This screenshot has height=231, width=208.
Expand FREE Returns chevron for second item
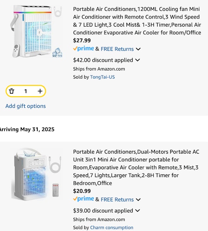(138, 199)
